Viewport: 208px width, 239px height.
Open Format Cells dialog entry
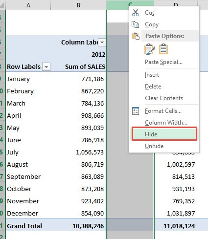(x=164, y=111)
